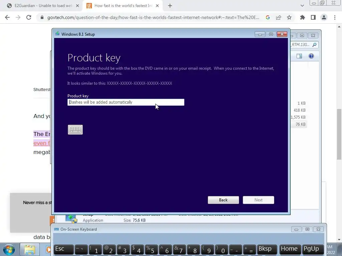The width and height of the screenshot is (342, 256).
Task: Minimize the On-Screen Keyboard window
Action: pos(296,229)
